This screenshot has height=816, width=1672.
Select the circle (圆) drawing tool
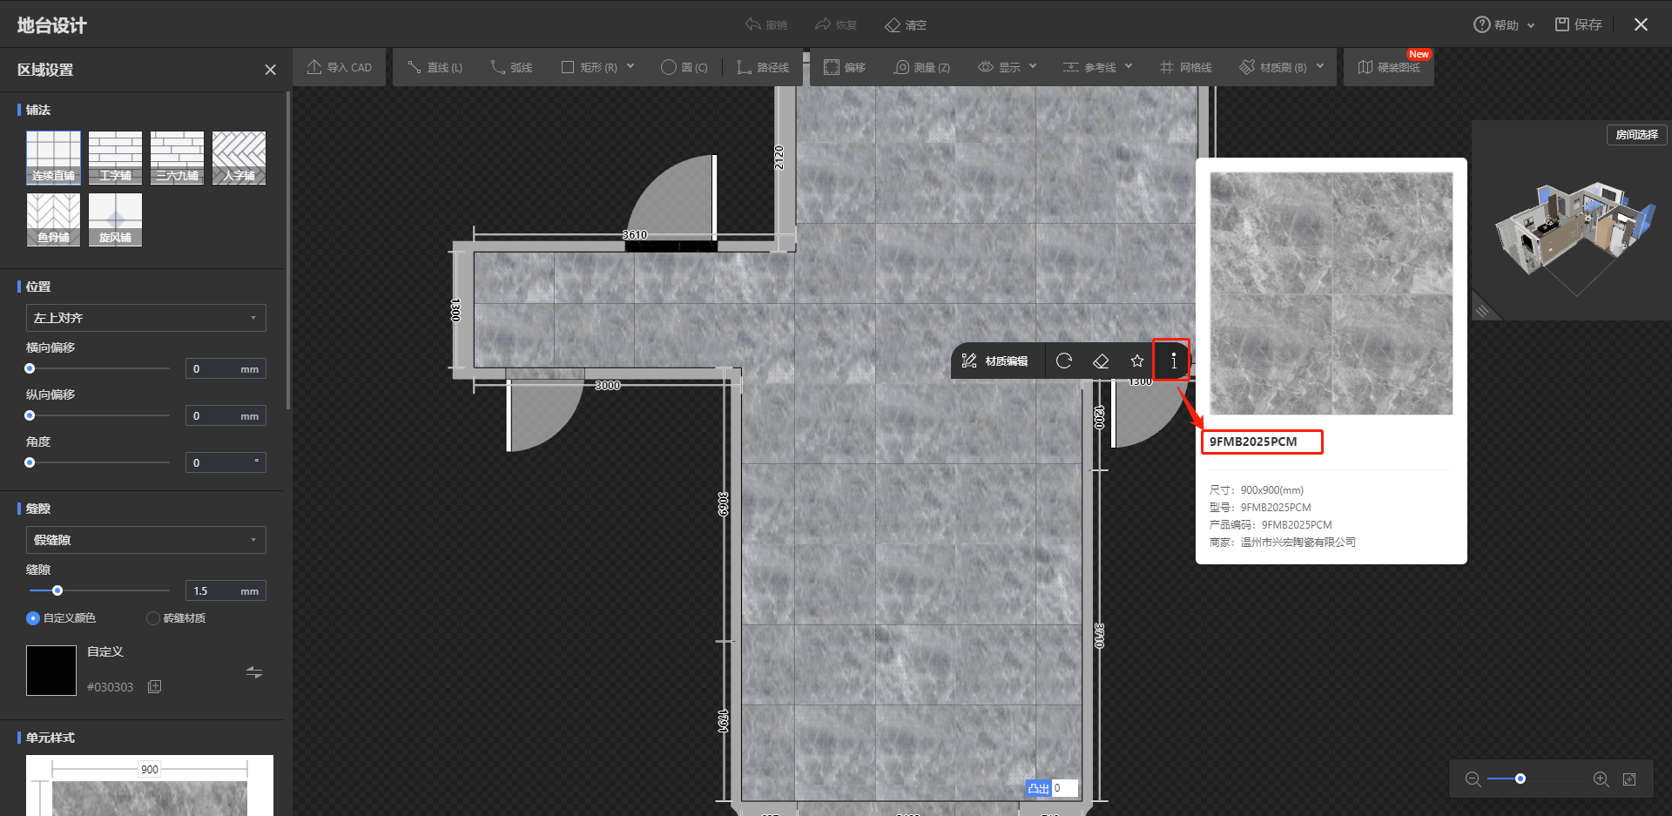tap(684, 67)
